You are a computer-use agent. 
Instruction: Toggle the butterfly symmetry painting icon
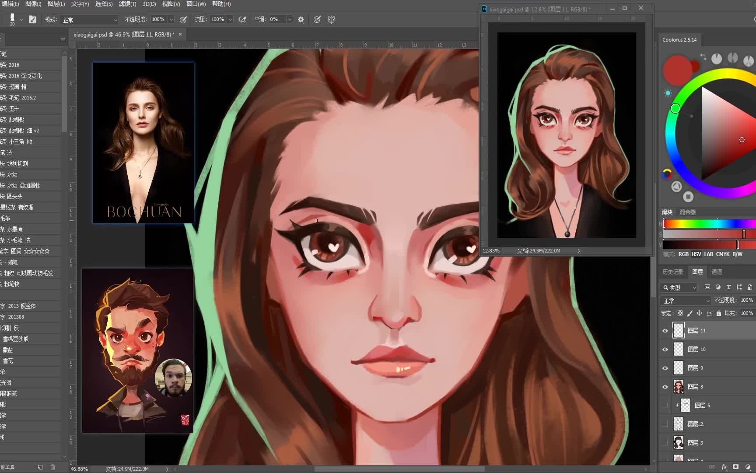(331, 20)
